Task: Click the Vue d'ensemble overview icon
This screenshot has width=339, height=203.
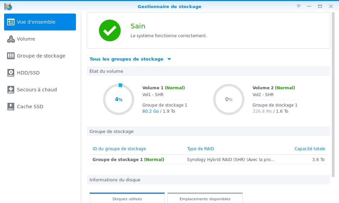Action: 11,22
